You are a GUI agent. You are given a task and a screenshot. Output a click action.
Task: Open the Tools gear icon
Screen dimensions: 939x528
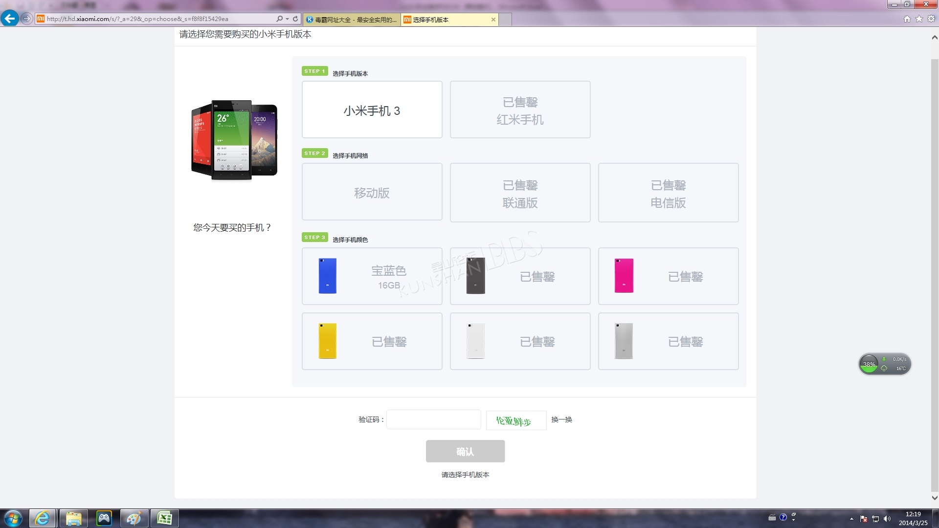click(x=931, y=19)
